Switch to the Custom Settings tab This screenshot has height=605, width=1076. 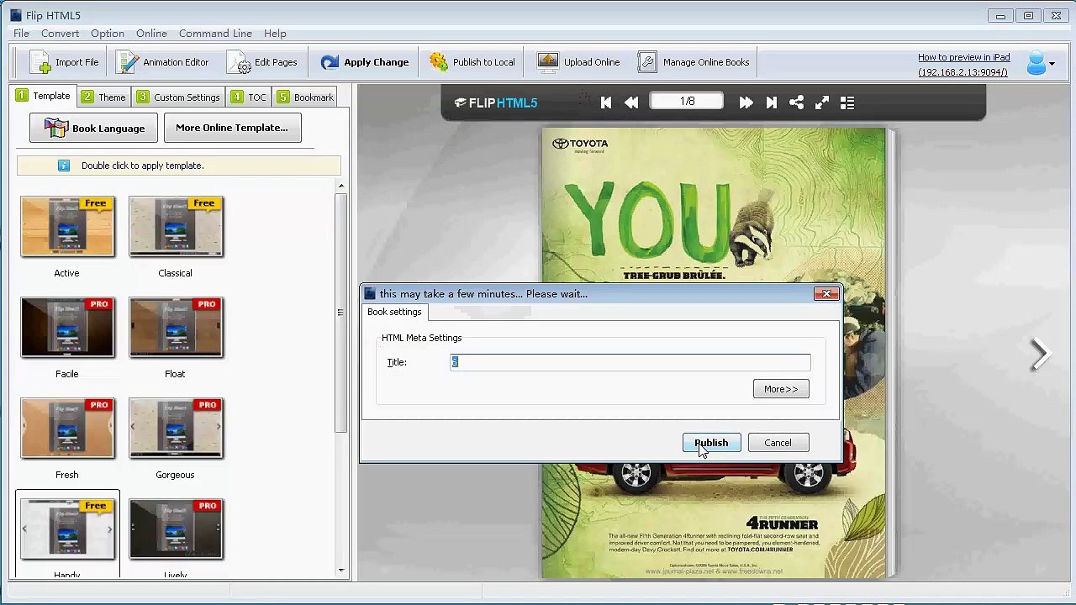(178, 97)
